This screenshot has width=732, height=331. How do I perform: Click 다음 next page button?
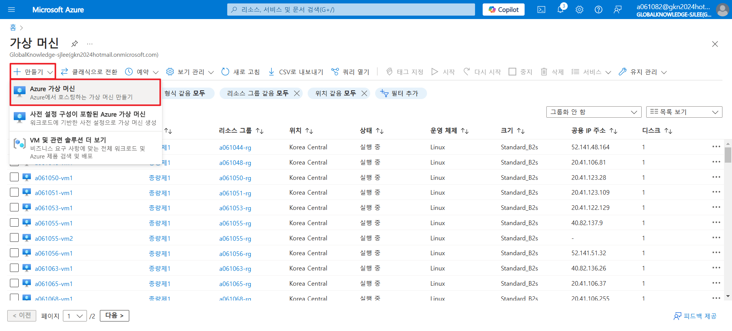coord(114,316)
